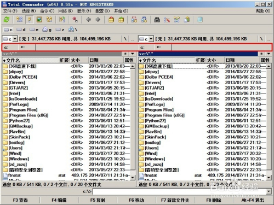274x205 pixels.
Task: Open the network neighborhood drive button
Action: 73,30
